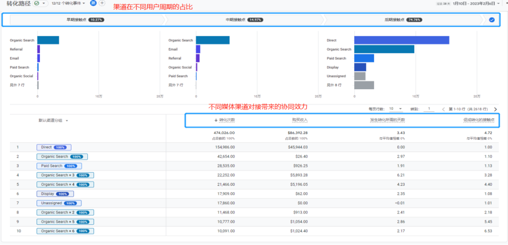The width and height of the screenshot is (508, 245).
Task: Open the report status check dropdown
Action: pos(41,3)
